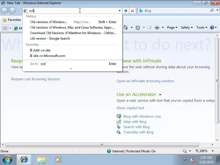This screenshot has height=165, width=220.
Task: Click Search with Bing link
Action: 136,127
